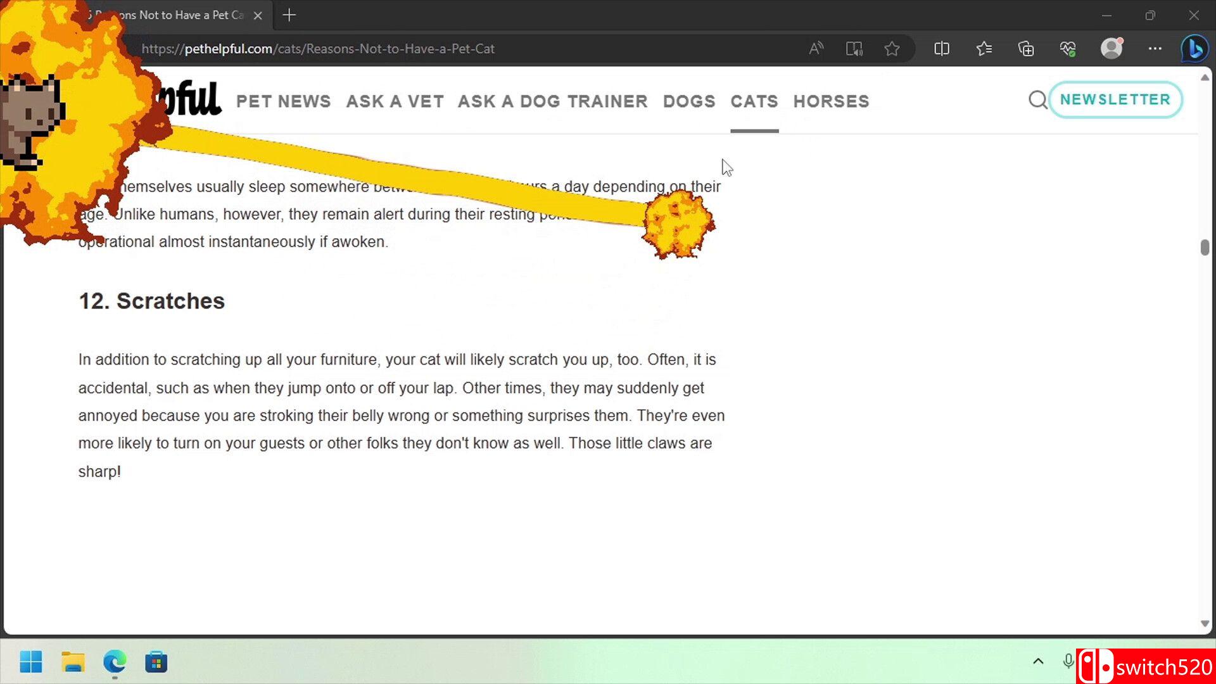Viewport: 1216px width, 684px height.
Task: Click the new tab plus button
Action: pos(288,15)
